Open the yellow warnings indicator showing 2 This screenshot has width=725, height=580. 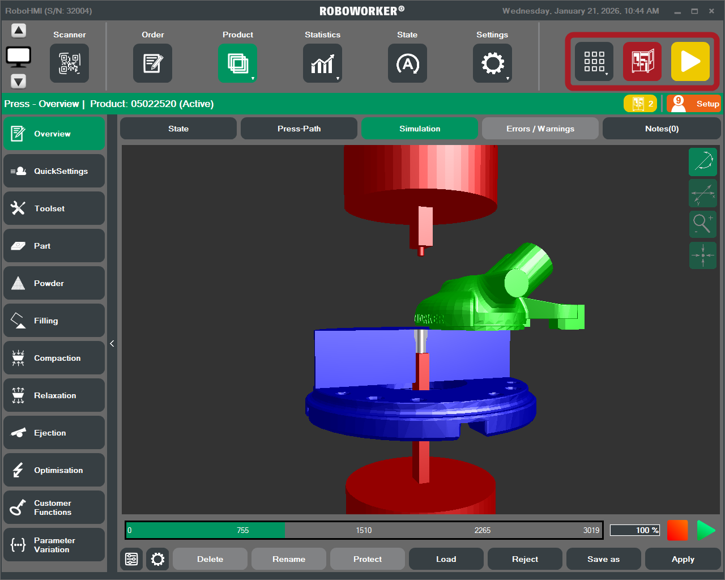click(640, 104)
